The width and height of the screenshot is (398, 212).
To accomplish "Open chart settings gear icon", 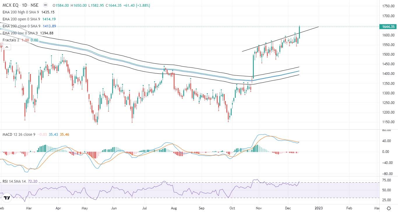I will (389, 208).
